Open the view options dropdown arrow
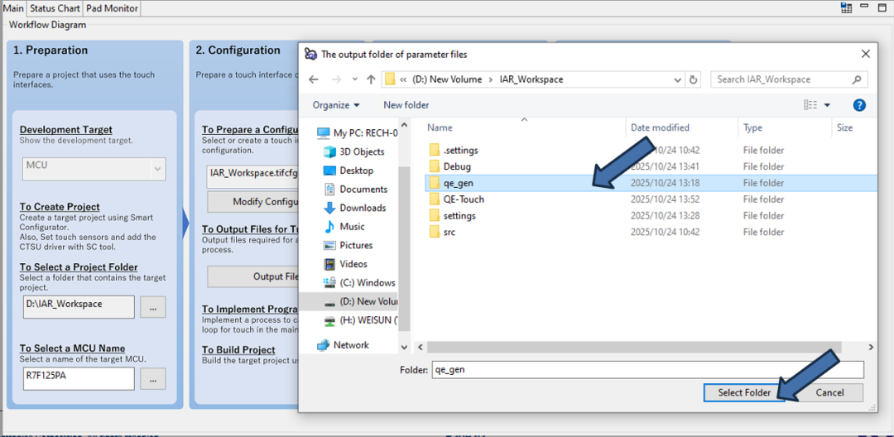The height and width of the screenshot is (437, 894). pos(827,105)
